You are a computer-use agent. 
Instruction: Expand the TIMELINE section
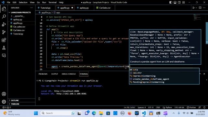click(x=15, y=104)
